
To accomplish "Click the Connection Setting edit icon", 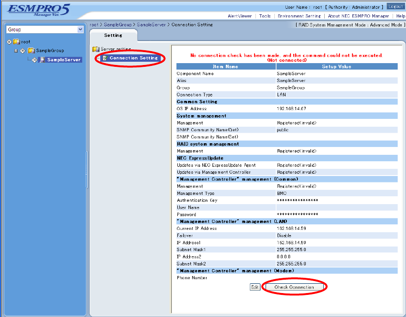I will (x=105, y=58).
